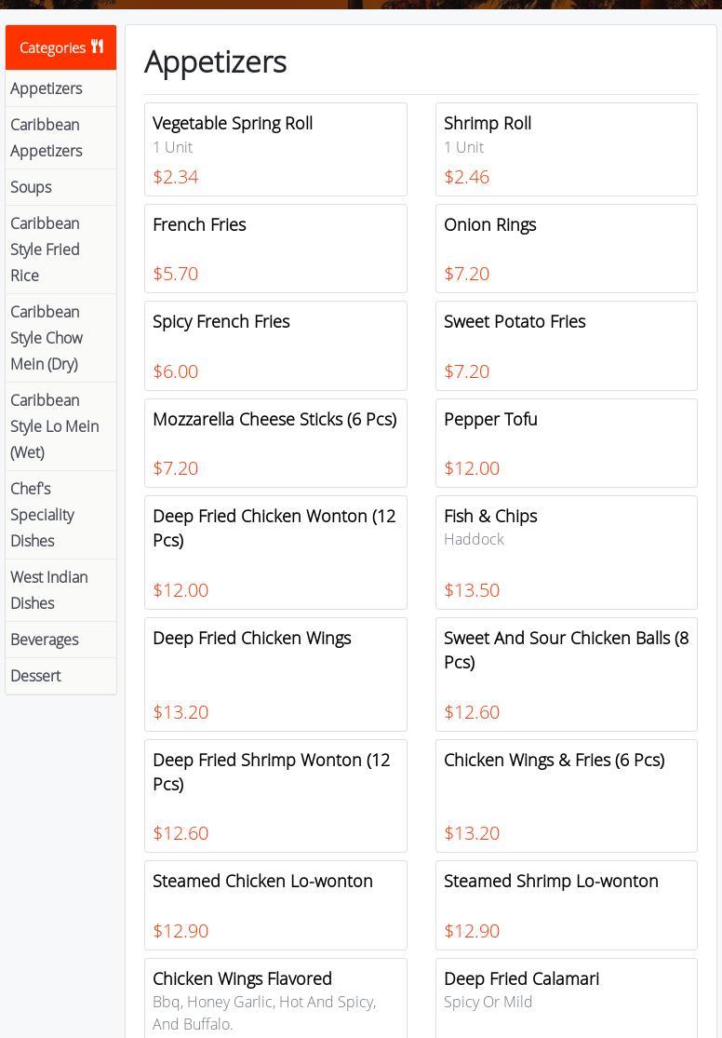Open the Appetizers category in sidebar
Screen dimensions: 722x1038
(x=47, y=88)
